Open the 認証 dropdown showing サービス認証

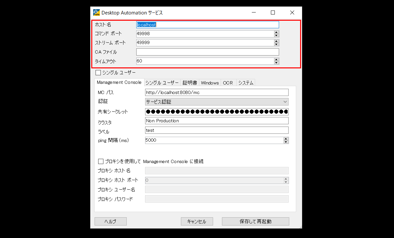click(x=217, y=102)
